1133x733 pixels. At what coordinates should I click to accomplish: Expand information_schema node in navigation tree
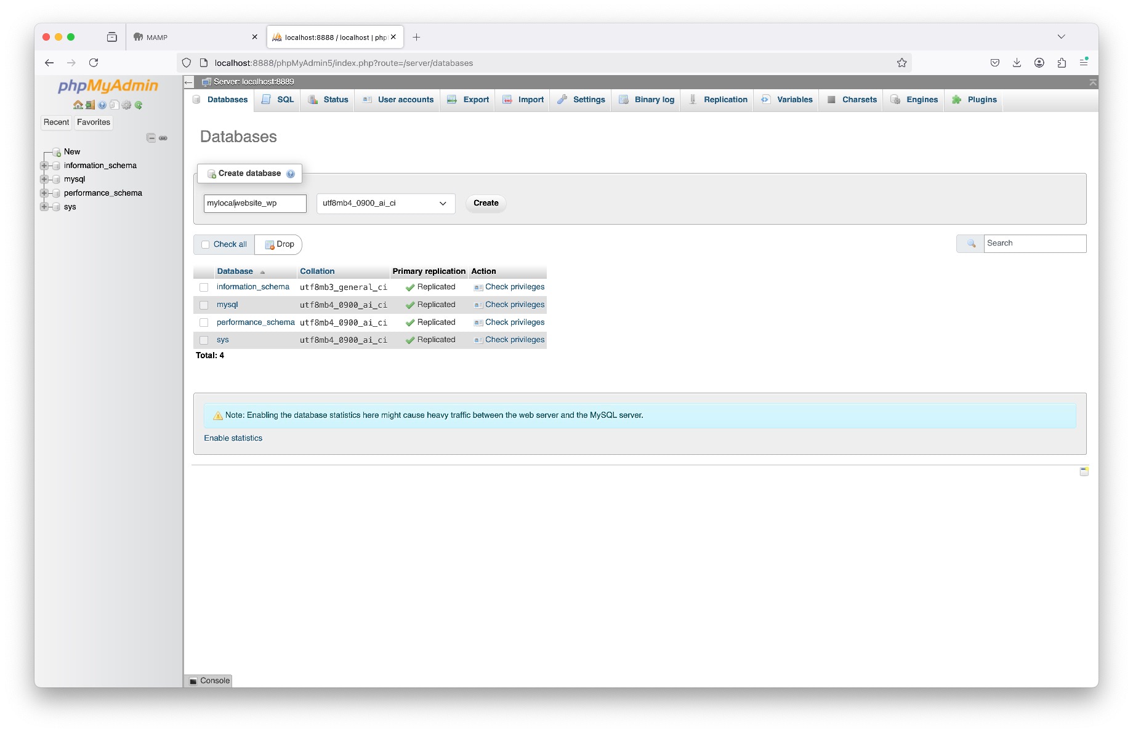click(x=44, y=166)
